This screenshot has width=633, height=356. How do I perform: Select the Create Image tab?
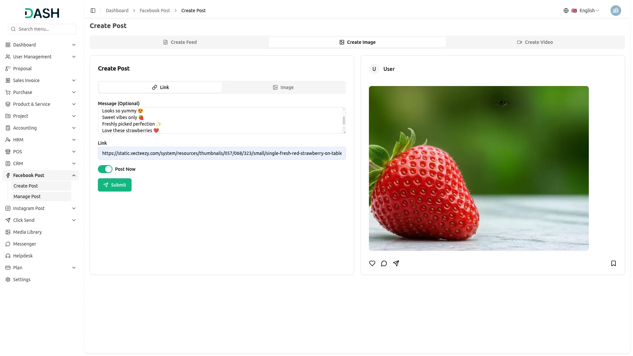357,42
